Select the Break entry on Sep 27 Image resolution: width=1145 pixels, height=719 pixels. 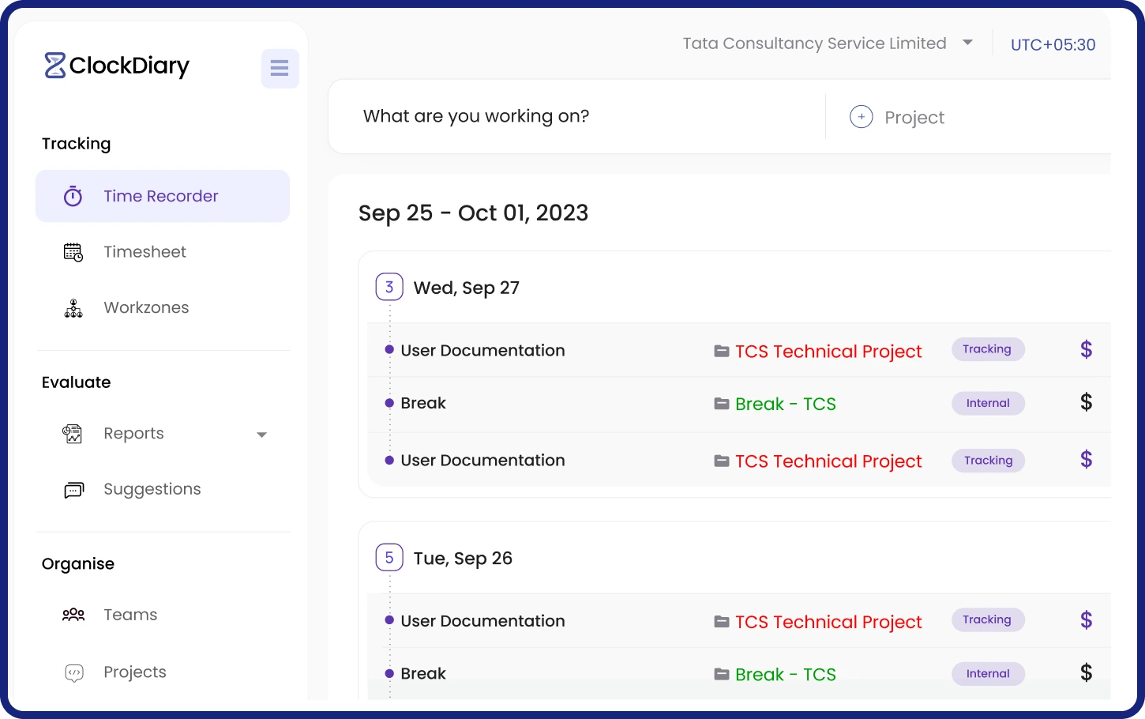coord(423,404)
